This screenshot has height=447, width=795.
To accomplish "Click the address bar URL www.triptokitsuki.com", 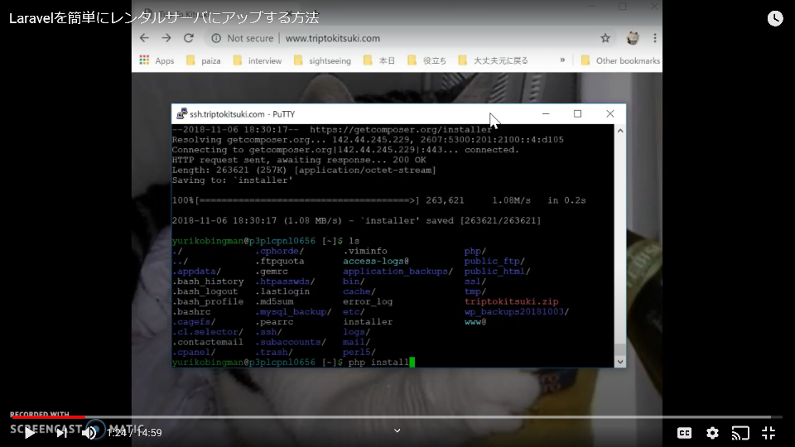I will (x=333, y=39).
